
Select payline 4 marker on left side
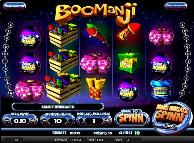point(11,25)
